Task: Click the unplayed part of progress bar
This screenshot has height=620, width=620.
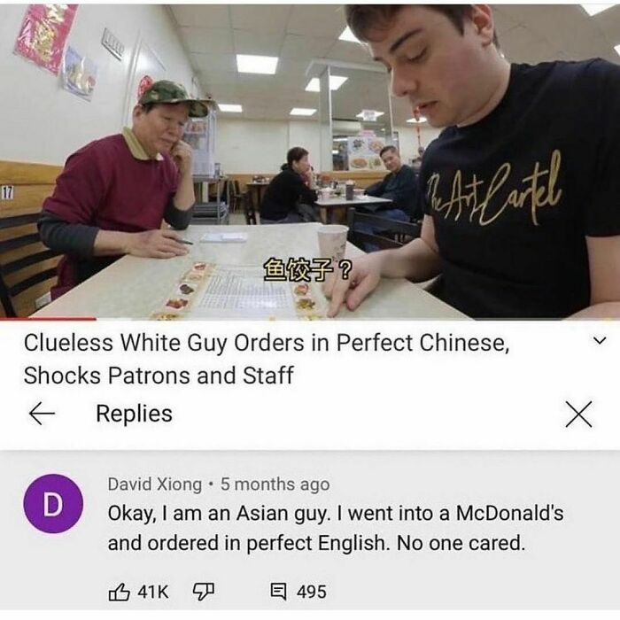Action: pyautogui.click(x=358, y=318)
